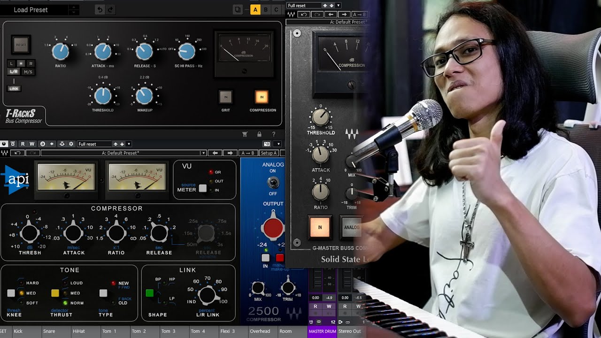Click the RESET button in T-RackS Bus Compressor
This screenshot has height=338, width=601.
coord(21,45)
